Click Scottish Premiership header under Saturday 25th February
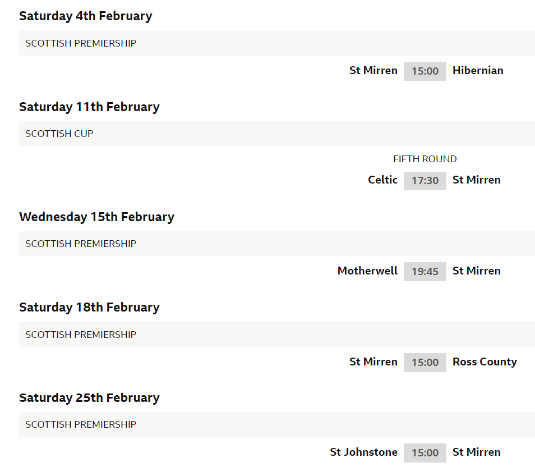 tap(81, 424)
